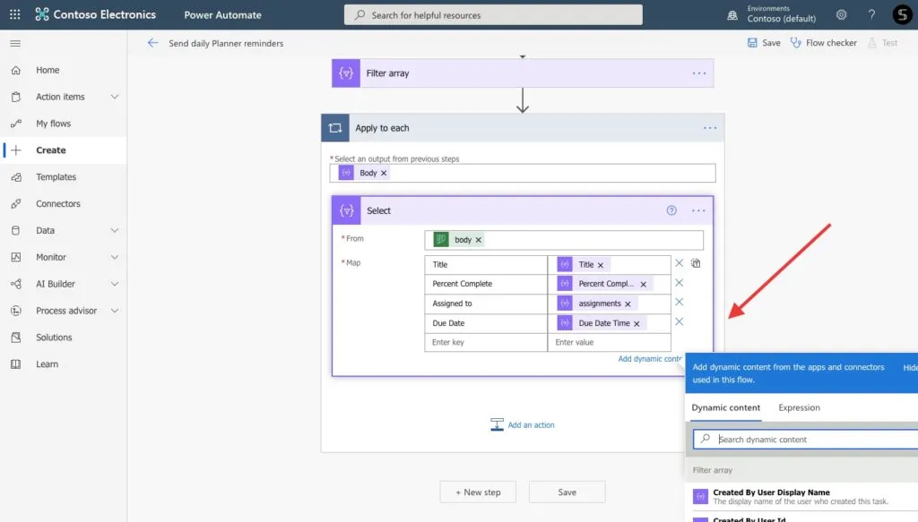Image resolution: width=918 pixels, height=522 pixels.
Task: Open My flows in sidebar
Action: point(64,124)
